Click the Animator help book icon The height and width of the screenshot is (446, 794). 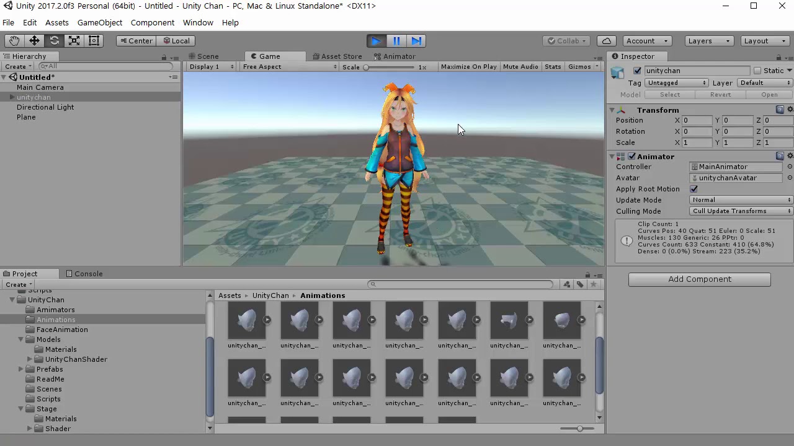point(780,157)
